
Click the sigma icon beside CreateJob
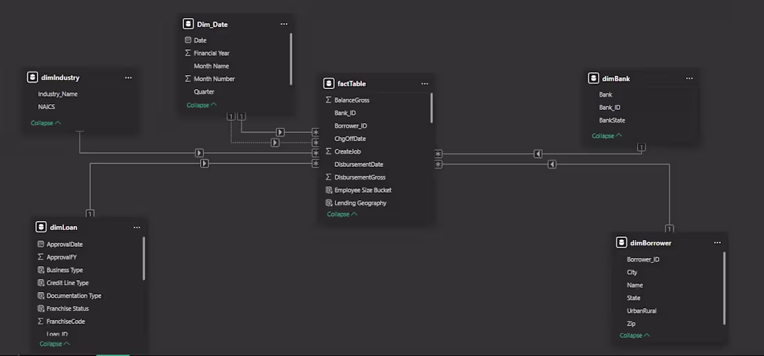tap(329, 151)
